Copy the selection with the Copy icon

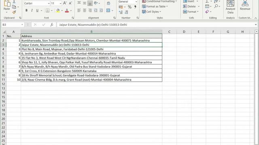(14, 7)
